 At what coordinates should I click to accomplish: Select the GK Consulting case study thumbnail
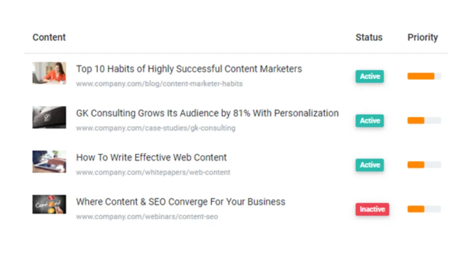pos(49,117)
